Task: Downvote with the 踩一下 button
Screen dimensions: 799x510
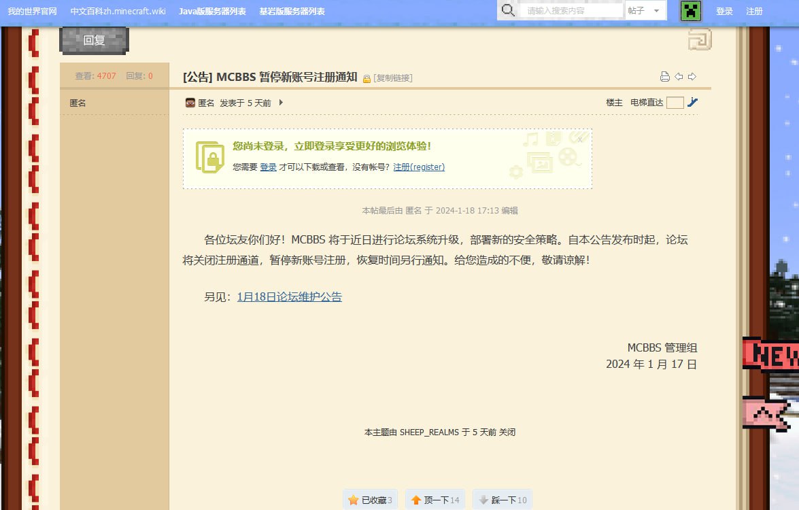Action: [503, 500]
